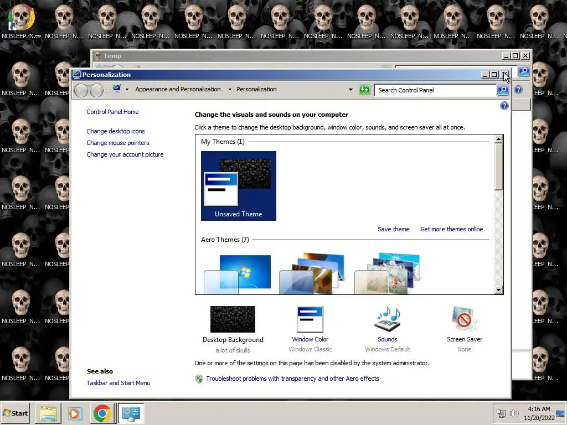567x425 pixels.
Task: Click the Forward navigation arrow in Personalization
Action: [x=96, y=90]
